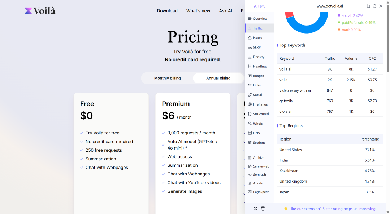Click the social 2.42% legend swatch
390x214 pixels.
coord(339,15)
